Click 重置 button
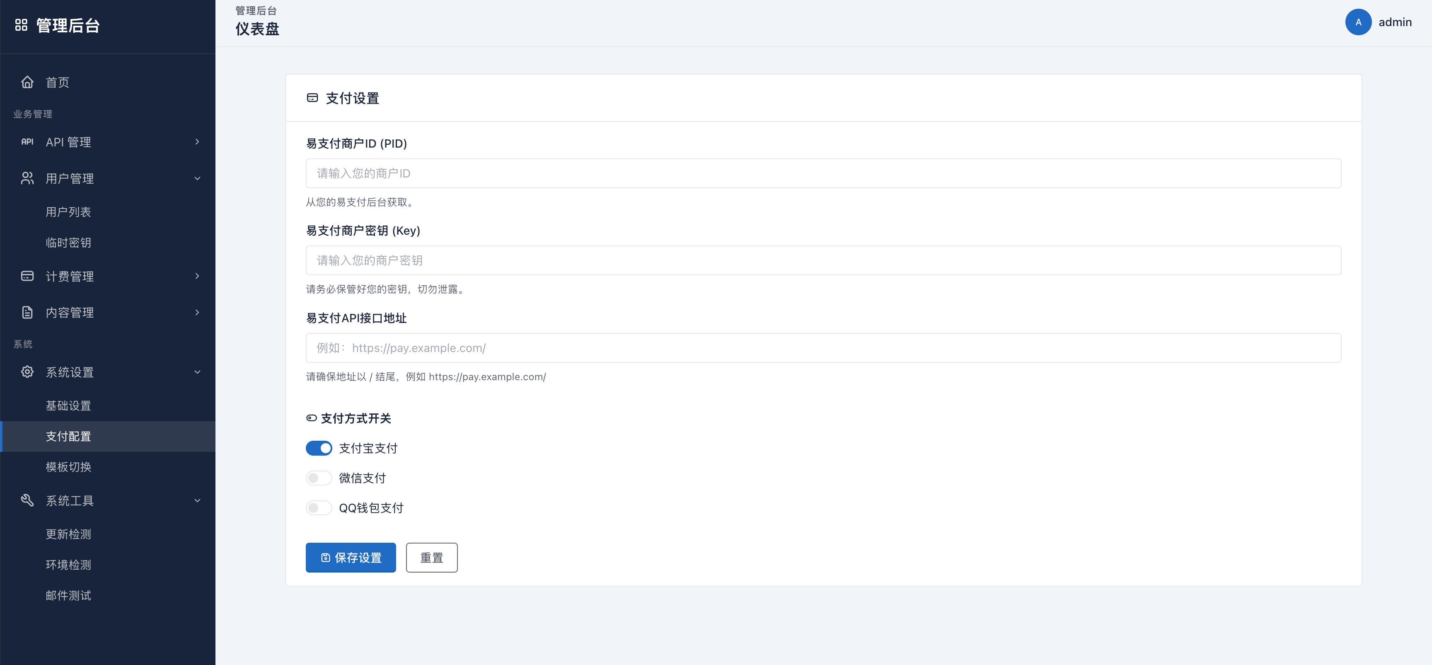Screen dimensions: 1432x665 pyautogui.click(x=431, y=557)
